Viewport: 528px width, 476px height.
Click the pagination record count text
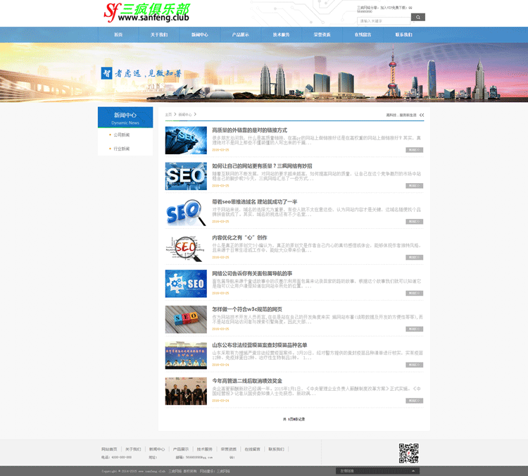tap(294, 419)
